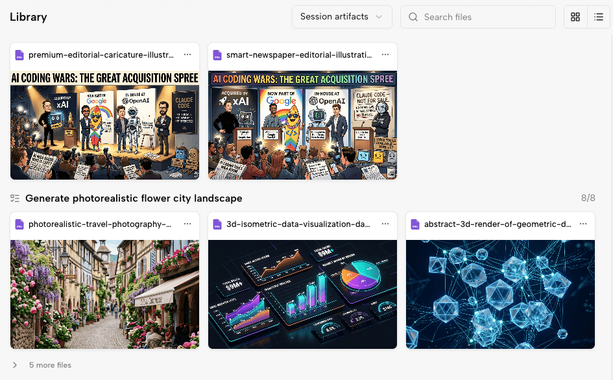The width and height of the screenshot is (613, 380).
Task: Click the task list icon beside Generate photorealistic
Action: pyautogui.click(x=16, y=198)
